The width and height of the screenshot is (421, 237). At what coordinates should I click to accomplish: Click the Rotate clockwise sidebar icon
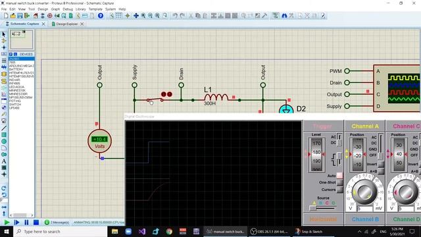pyautogui.click(x=4, y=188)
